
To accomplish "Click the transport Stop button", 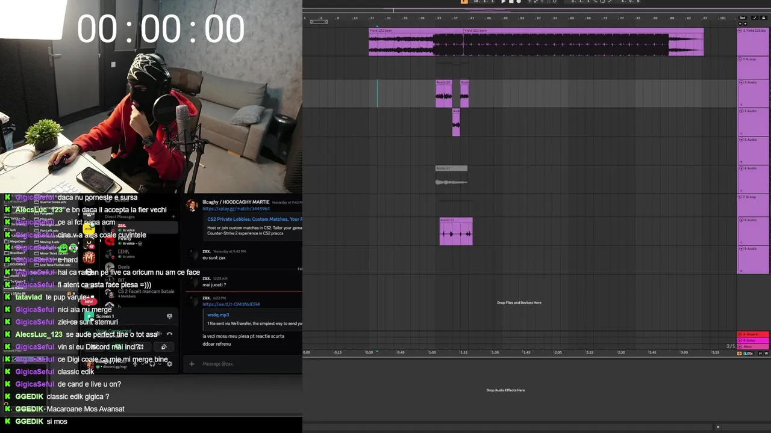I will point(511,2).
